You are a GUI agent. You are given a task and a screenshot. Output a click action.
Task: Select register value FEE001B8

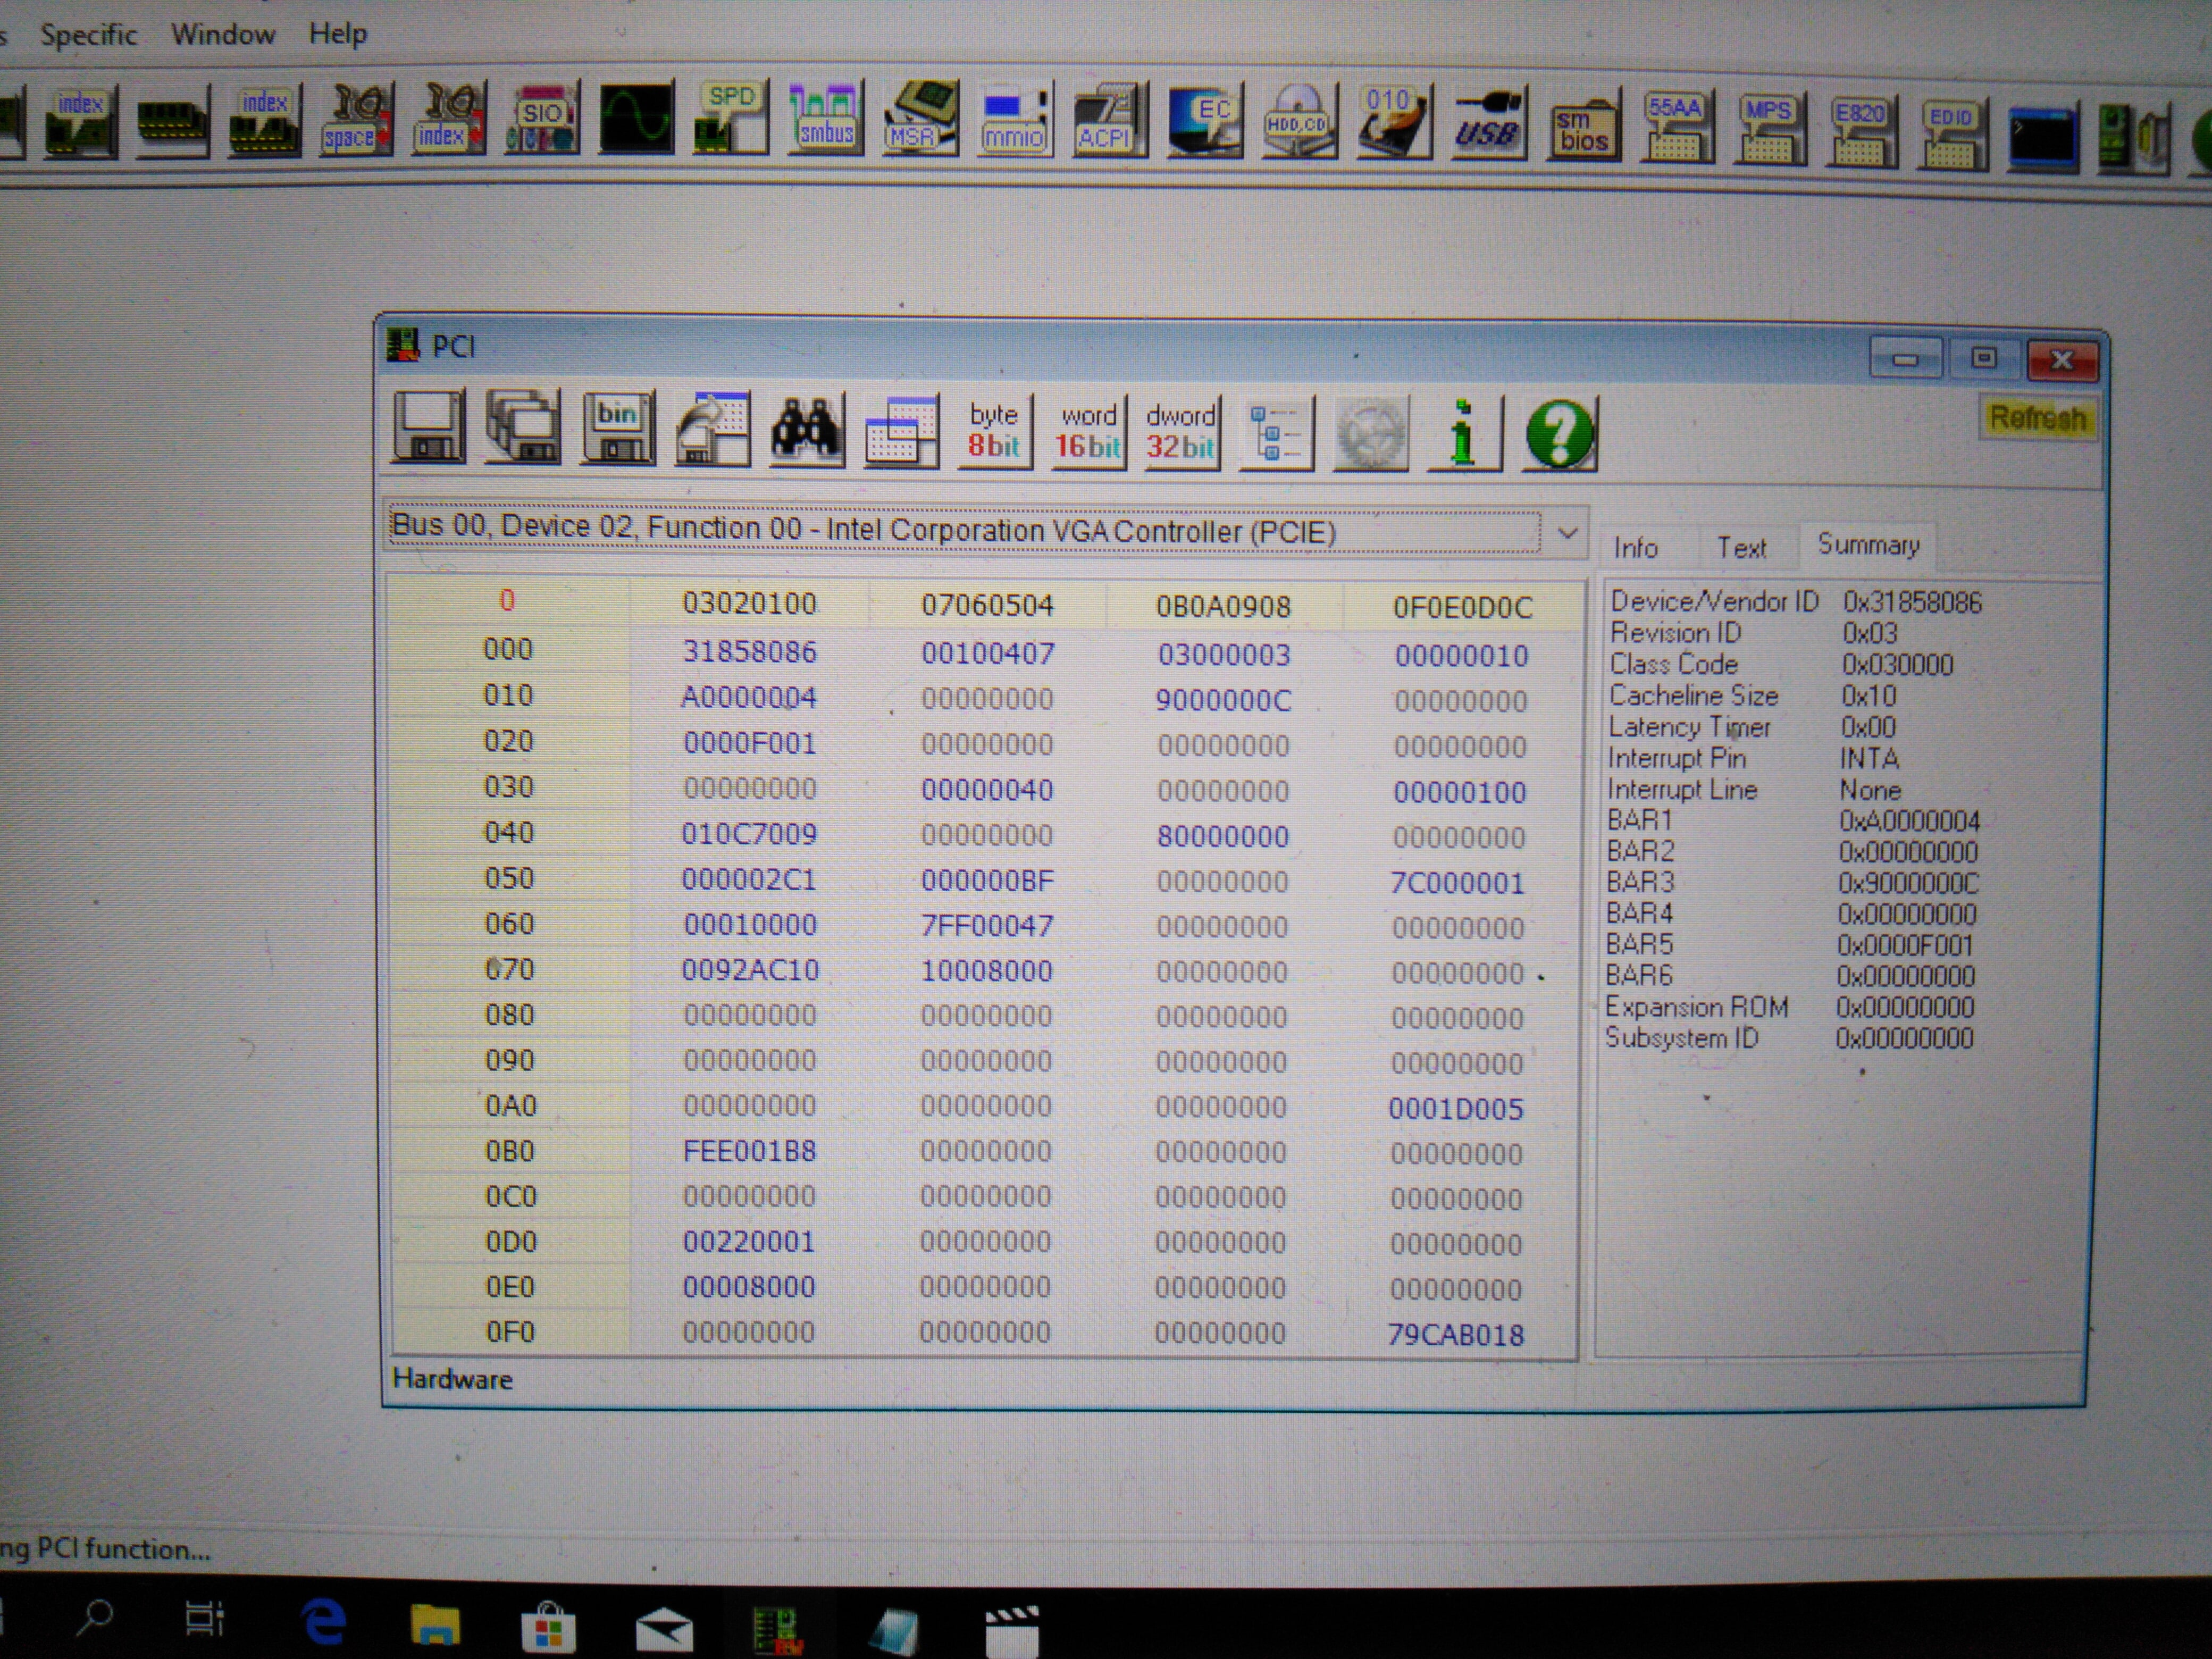[749, 1151]
